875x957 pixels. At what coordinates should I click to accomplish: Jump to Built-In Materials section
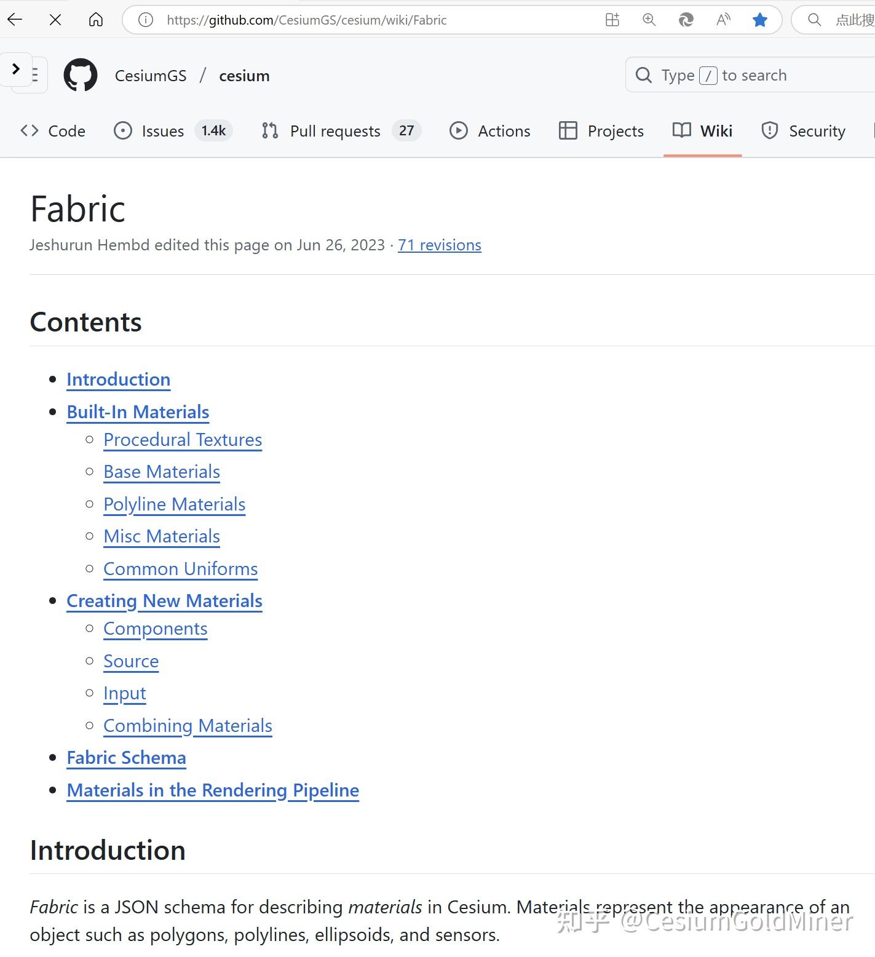[x=138, y=412]
